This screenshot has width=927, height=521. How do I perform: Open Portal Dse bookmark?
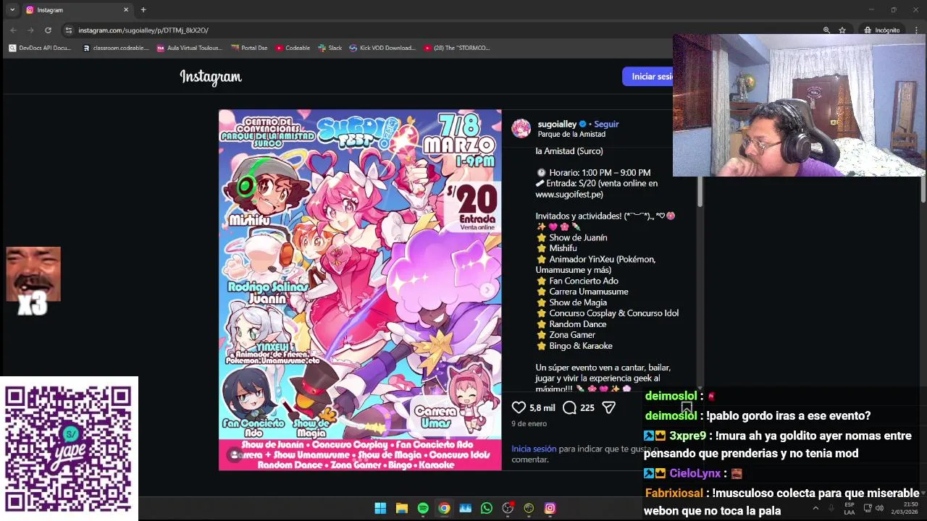click(249, 48)
